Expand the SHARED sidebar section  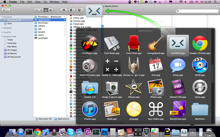tap(2, 28)
